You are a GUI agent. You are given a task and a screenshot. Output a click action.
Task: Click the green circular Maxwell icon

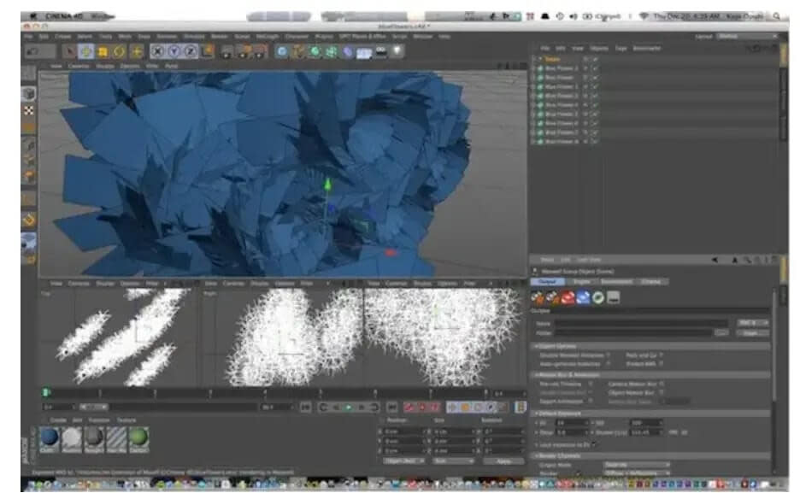tap(598, 297)
